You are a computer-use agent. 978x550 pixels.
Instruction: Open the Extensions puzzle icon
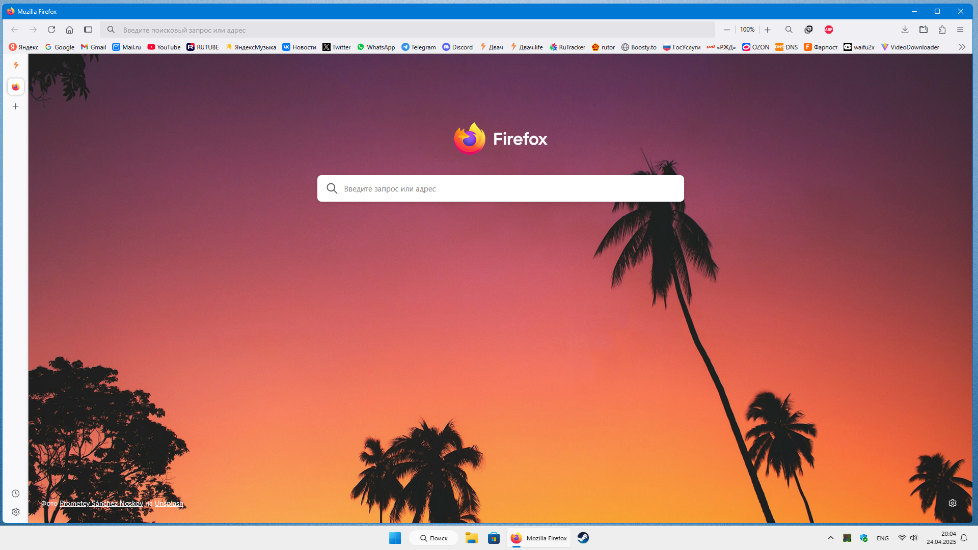(x=942, y=30)
